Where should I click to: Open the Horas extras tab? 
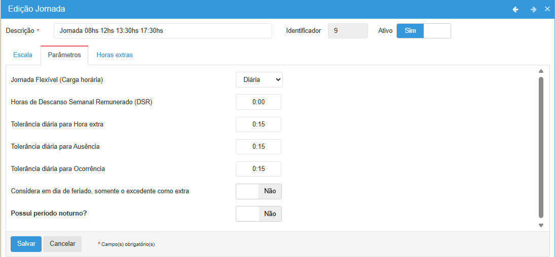pyautogui.click(x=115, y=55)
